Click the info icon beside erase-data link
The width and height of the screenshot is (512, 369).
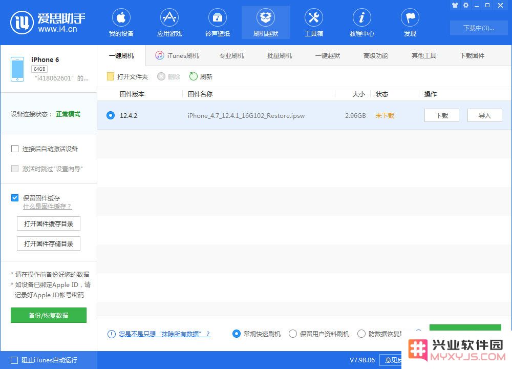111,334
